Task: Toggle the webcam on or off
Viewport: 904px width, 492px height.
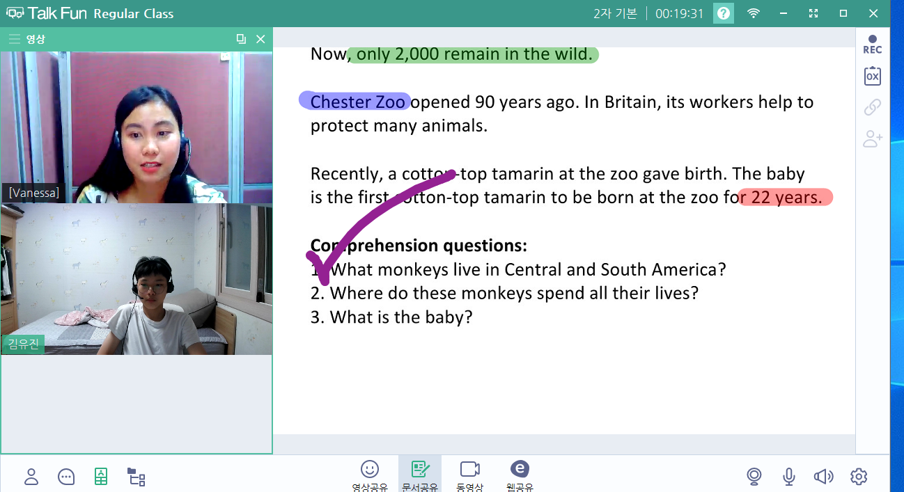Action: 754,477
